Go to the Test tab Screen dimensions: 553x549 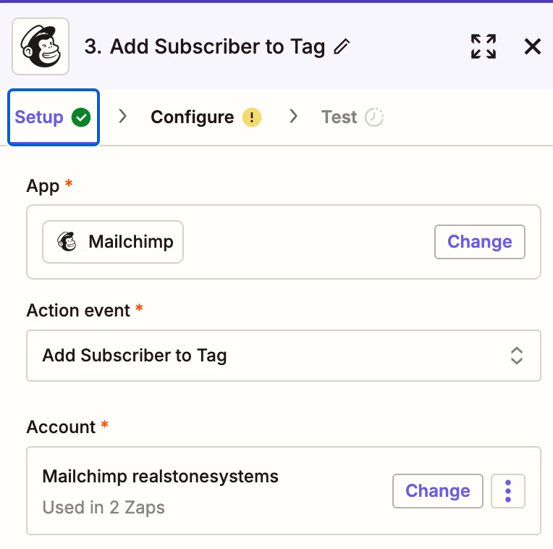click(339, 117)
